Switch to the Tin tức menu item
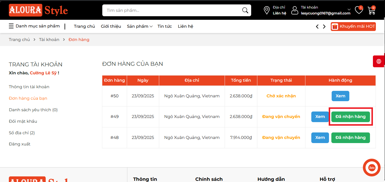The width and height of the screenshot is (385, 182). 164,26
